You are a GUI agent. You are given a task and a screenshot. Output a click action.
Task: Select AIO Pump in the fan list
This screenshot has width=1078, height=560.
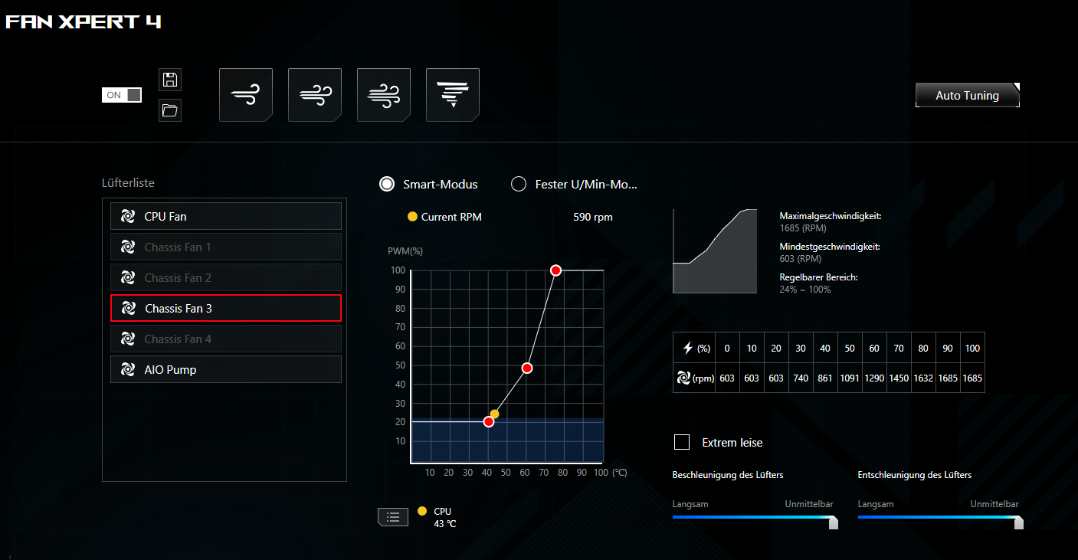(x=226, y=370)
